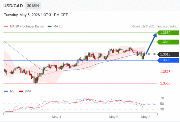Click the blue MA 50 legend swatch

pos(49,27)
